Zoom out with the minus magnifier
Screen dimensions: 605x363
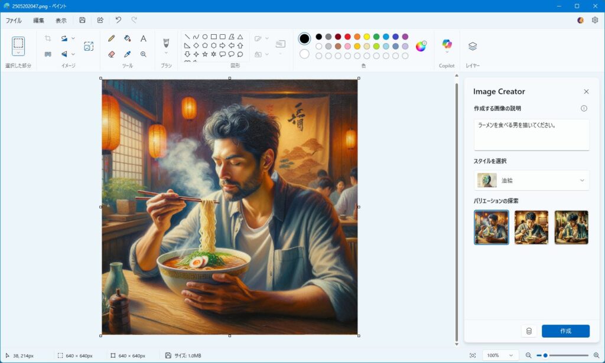(529, 355)
